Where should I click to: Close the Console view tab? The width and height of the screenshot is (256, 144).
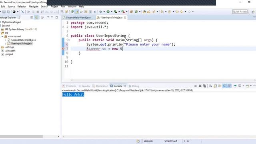click(x=125, y=86)
